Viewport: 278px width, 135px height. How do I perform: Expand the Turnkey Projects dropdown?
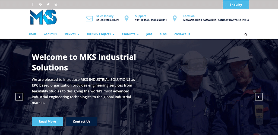click(x=100, y=34)
